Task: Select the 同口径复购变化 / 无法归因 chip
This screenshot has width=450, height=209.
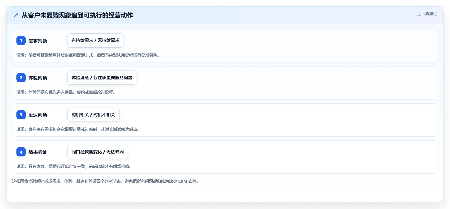Action: (98, 152)
